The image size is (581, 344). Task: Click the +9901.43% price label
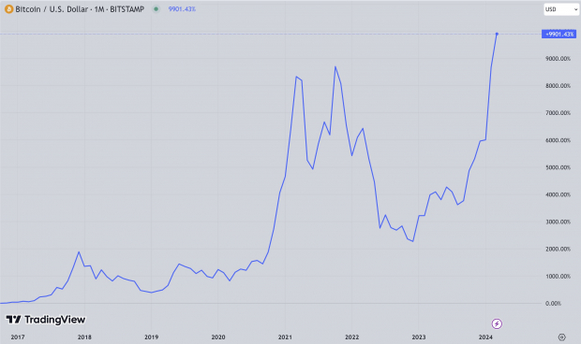[x=559, y=34]
